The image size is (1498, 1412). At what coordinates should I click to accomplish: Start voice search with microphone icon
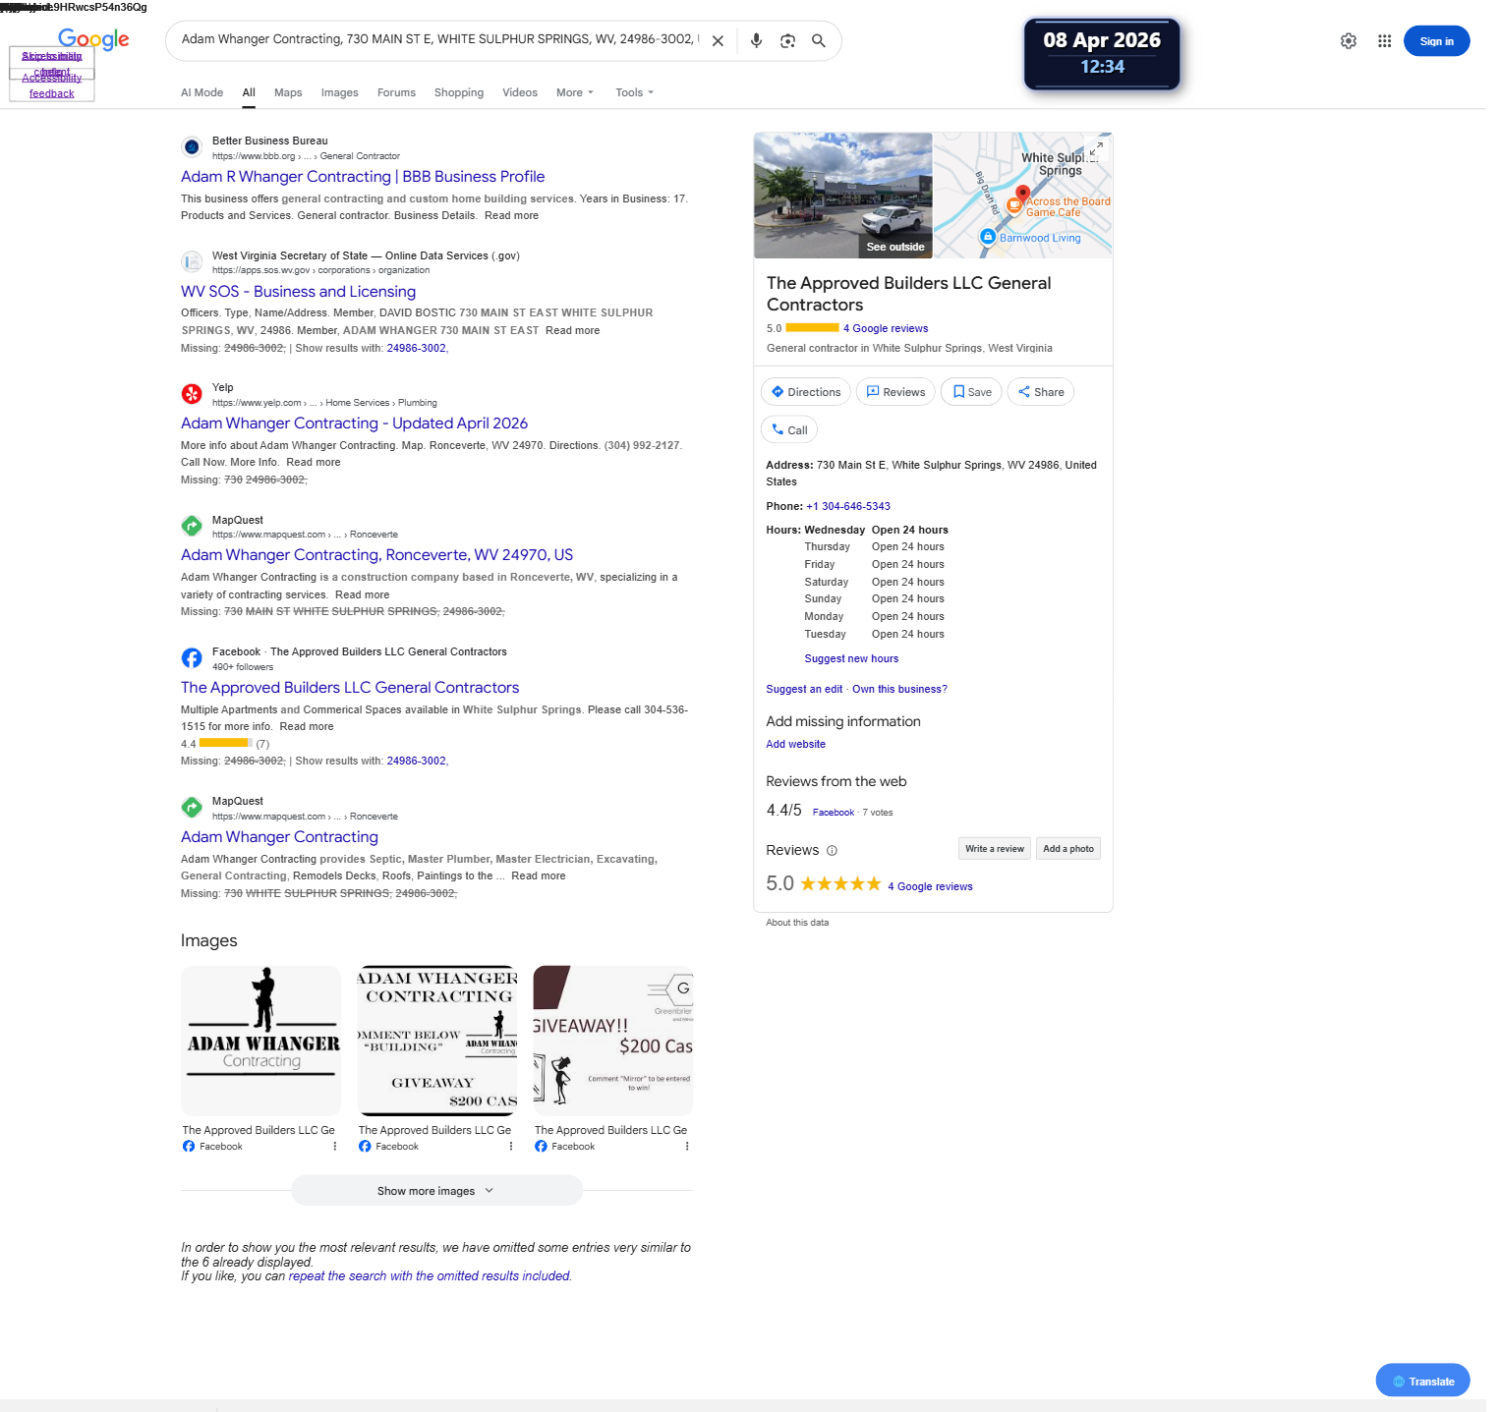[756, 41]
